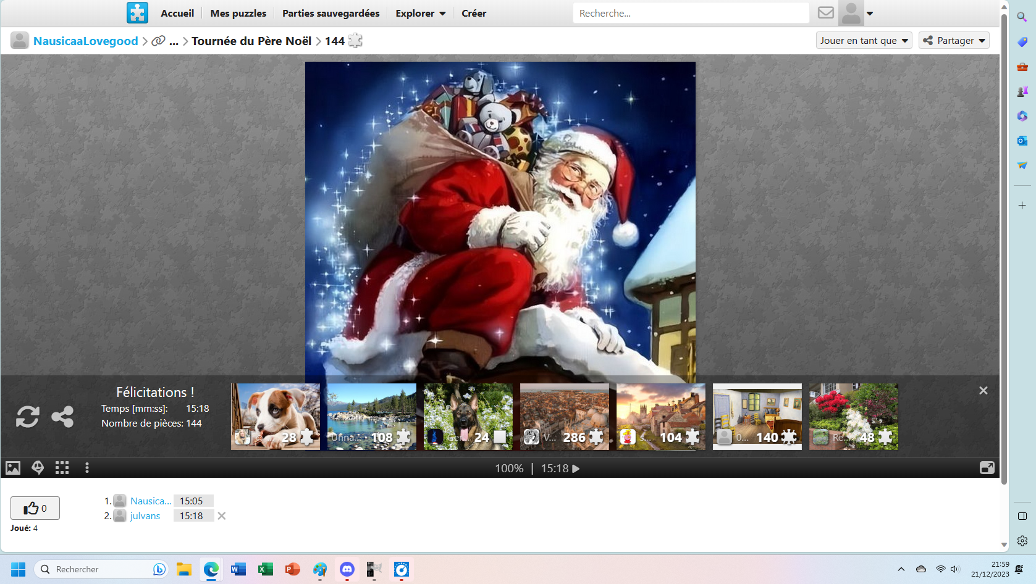Open Tournée du Père Noël album link
The width and height of the screenshot is (1036, 584).
pos(251,41)
